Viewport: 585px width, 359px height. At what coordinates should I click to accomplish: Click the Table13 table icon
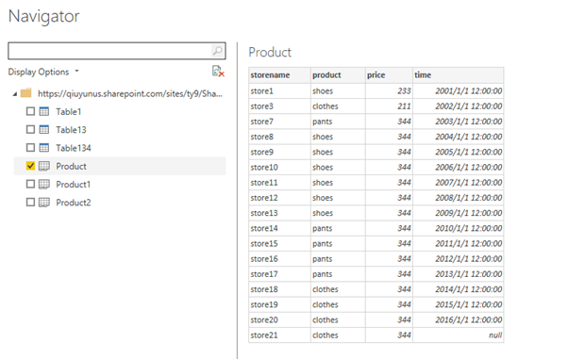point(44,130)
